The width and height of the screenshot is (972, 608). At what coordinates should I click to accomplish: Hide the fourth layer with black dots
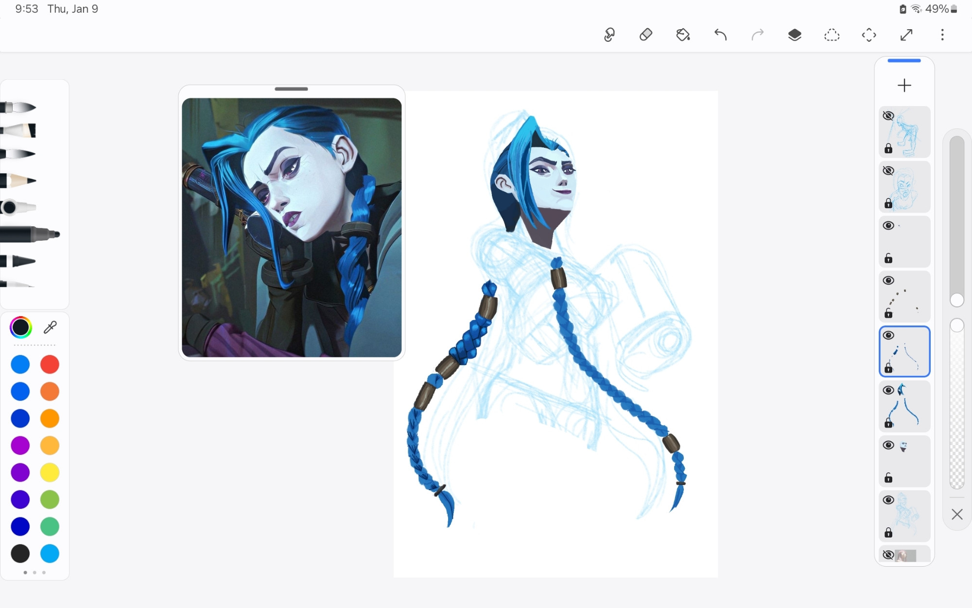(888, 281)
